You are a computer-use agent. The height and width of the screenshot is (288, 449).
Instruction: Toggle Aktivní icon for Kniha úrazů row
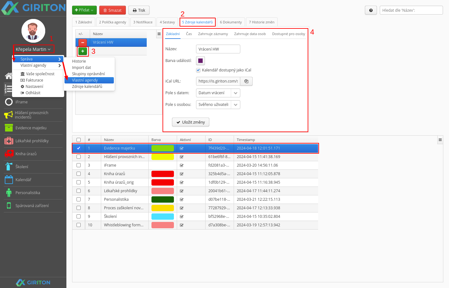point(181,174)
